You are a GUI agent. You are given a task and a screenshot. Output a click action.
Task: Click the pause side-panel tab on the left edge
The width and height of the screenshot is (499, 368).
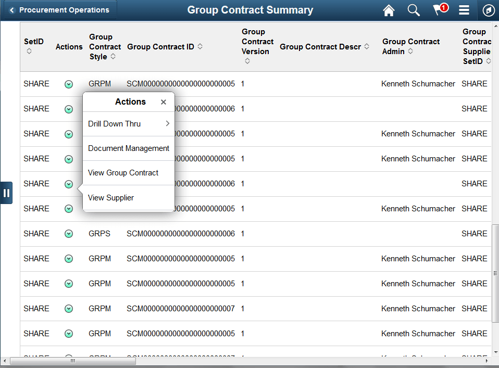coord(7,193)
